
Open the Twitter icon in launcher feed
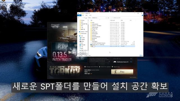[x=131, y=62]
